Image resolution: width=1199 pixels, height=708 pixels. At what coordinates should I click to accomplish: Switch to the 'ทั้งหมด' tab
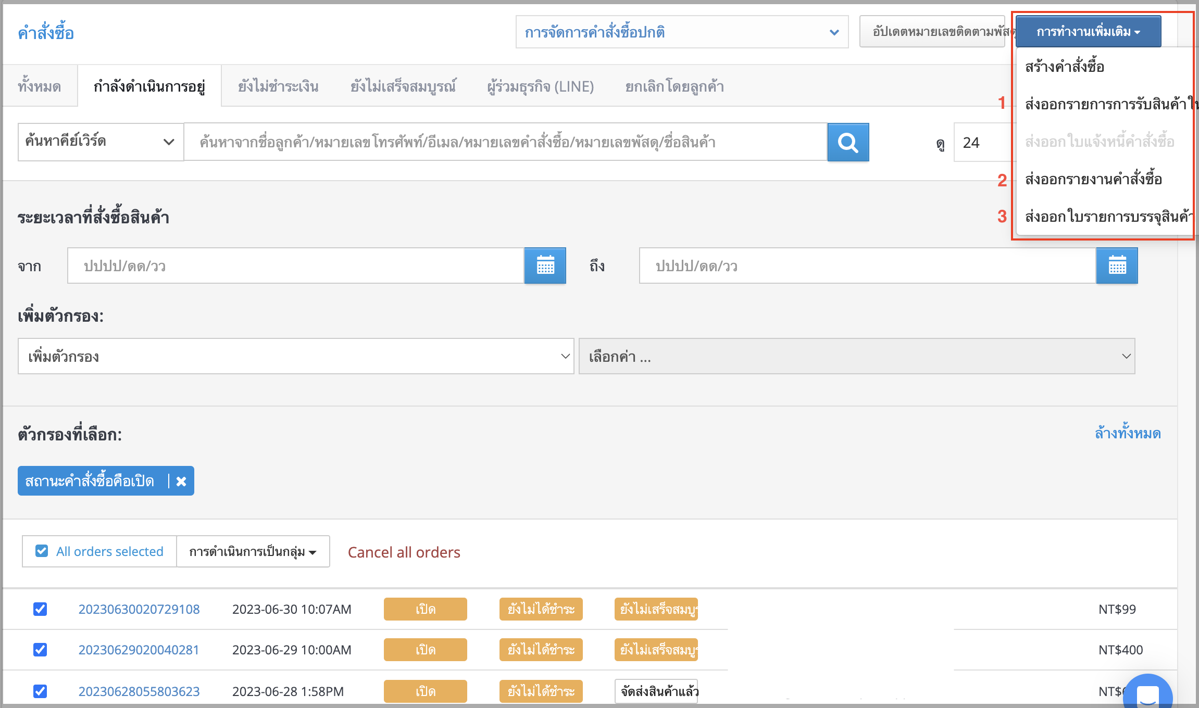[40, 86]
